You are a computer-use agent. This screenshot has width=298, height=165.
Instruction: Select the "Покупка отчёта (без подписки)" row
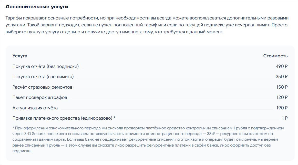tap(150, 66)
